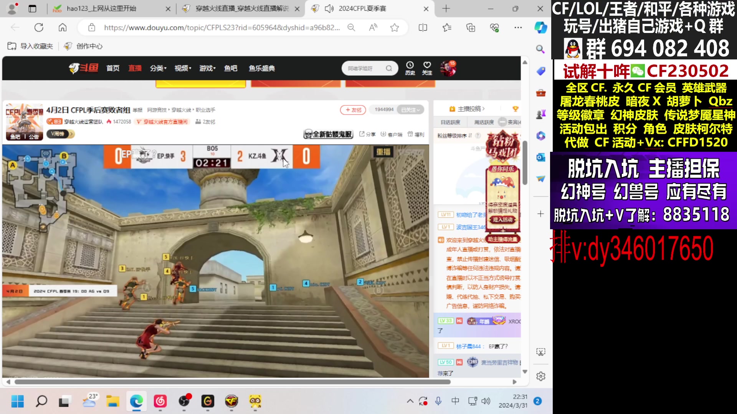This screenshot has width=737, height=414.
Task: Click the sidebar plus add icon
Action: tap(540, 214)
